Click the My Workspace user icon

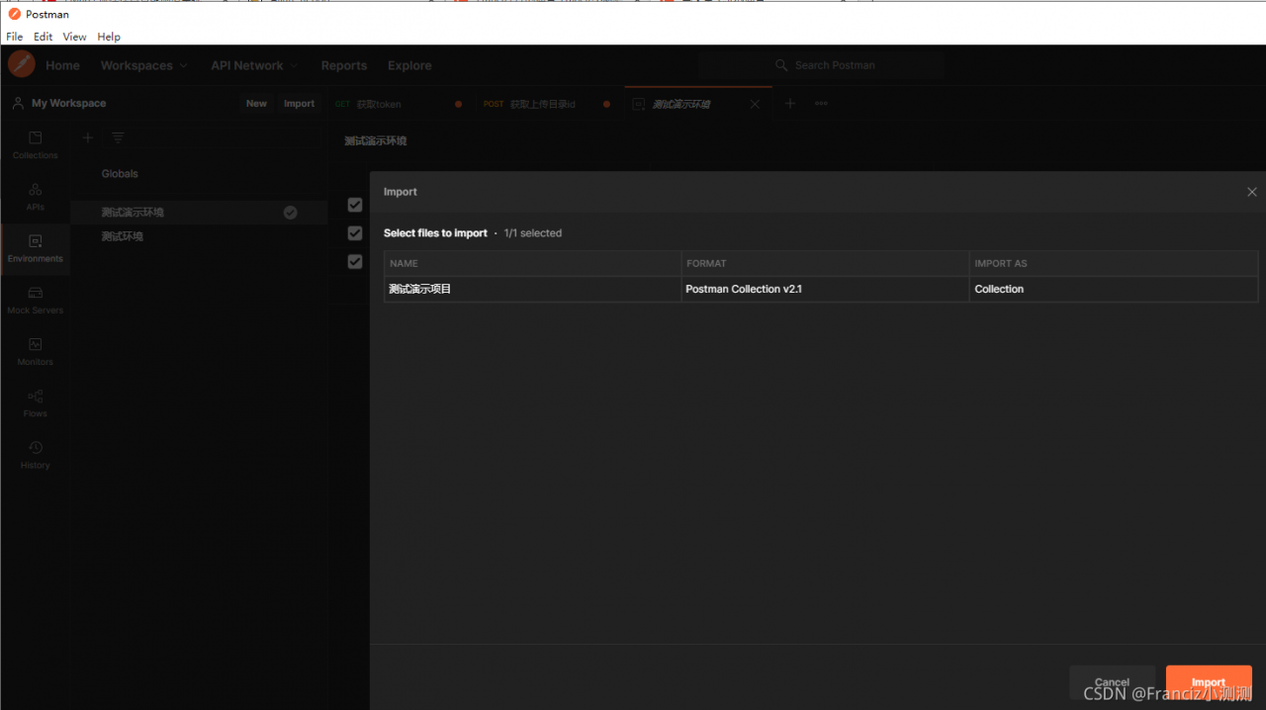click(x=18, y=103)
